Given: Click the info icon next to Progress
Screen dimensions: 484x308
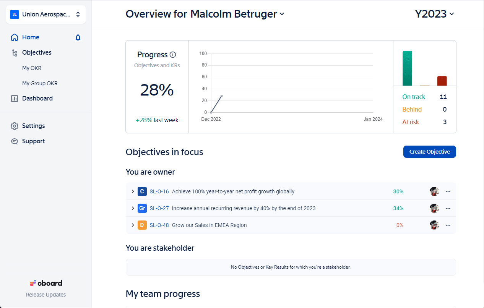Looking at the screenshot, I should click(x=172, y=55).
